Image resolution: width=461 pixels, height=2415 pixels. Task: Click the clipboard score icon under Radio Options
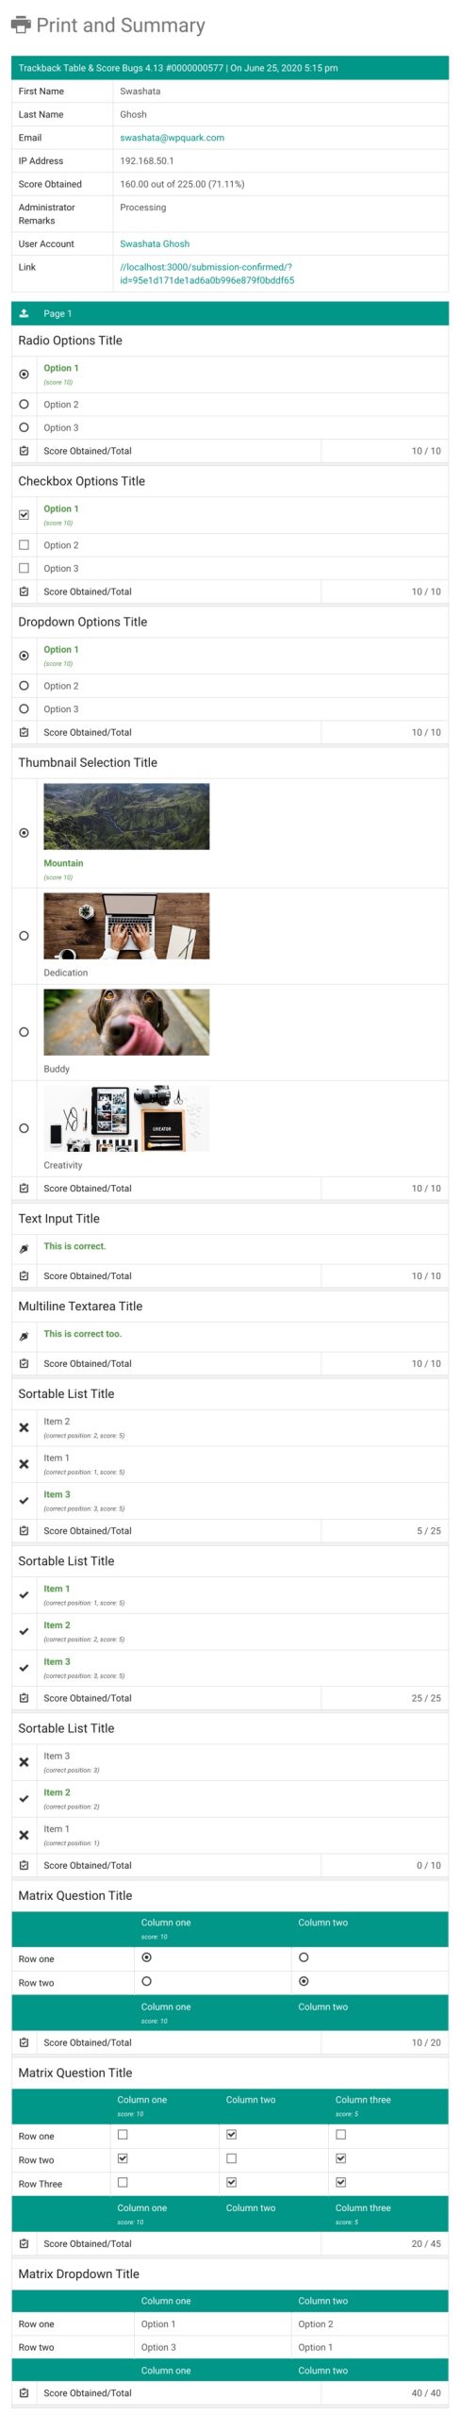click(24, 451)
